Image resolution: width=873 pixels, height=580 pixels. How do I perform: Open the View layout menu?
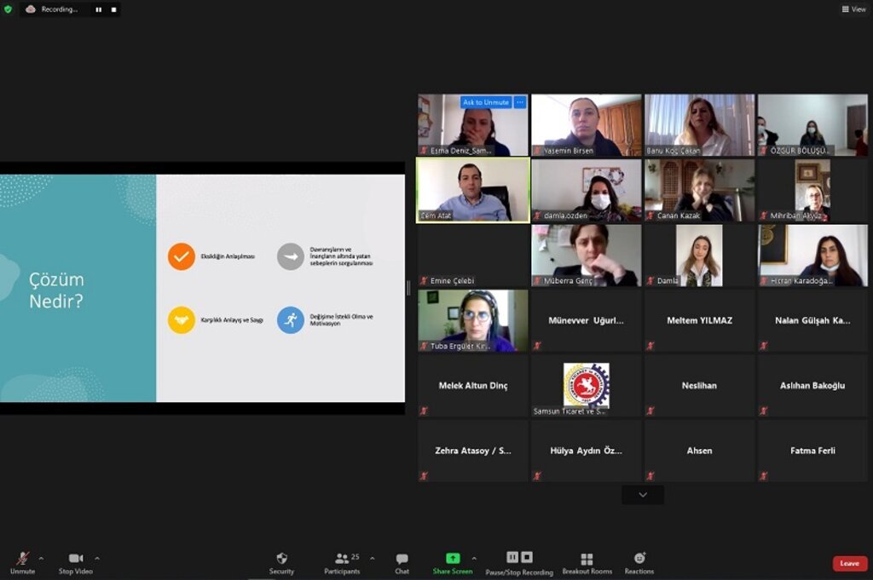(853, 9)
